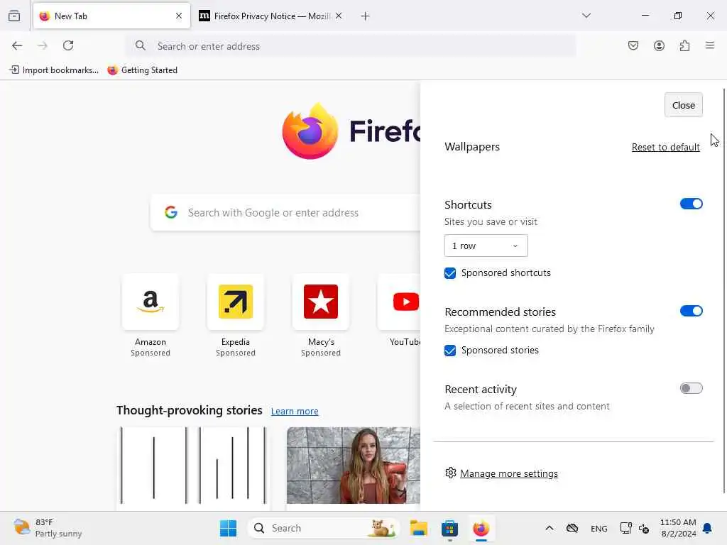Open the story with vertical lines
The width and height of the screenshot is (727, 545).
pyautogui.click(x=193, y=466)
